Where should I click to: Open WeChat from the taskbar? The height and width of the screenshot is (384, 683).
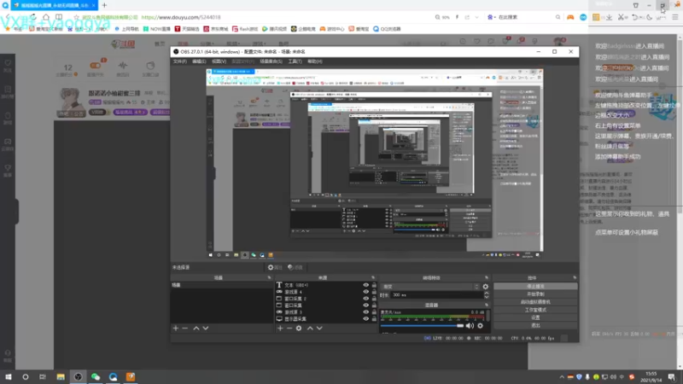[x=96, y=377]
